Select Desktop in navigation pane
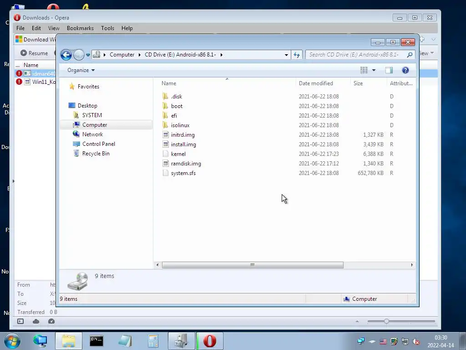The image size is (466, 350). (x=87, y=106)
